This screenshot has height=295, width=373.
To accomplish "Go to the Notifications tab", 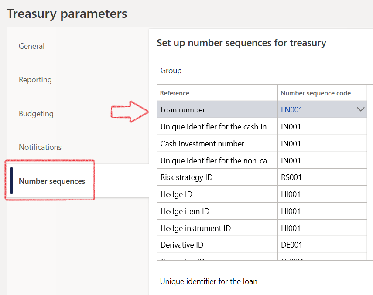I will [x=40, y=147].
